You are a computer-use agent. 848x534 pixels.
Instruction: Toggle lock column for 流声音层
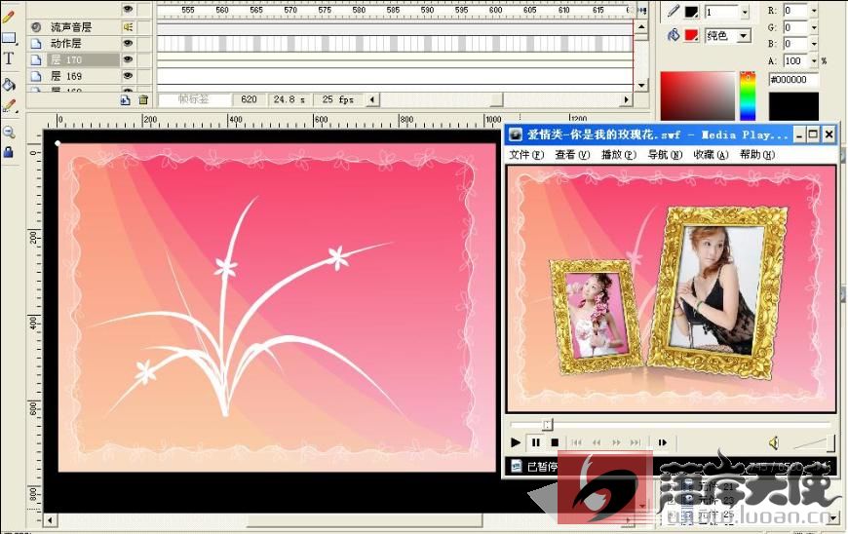click(x=144, y=27)
